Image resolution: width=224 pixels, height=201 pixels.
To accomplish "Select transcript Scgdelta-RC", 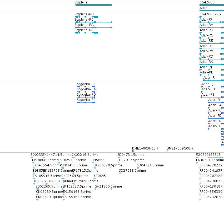I will click(84, 20).
